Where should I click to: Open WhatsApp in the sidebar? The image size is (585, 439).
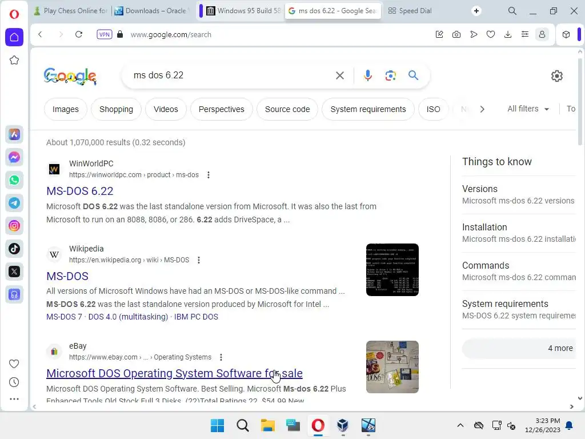tap(14, 180)
